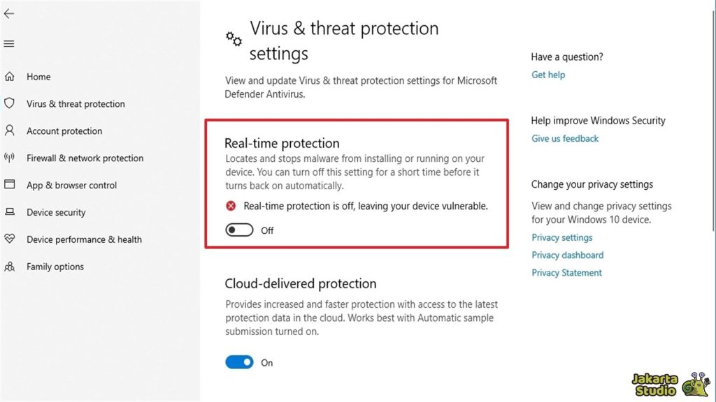This screenshot has width=716, height=402.
Task: Click the back arrow at top left
Action: click(9, 13)
